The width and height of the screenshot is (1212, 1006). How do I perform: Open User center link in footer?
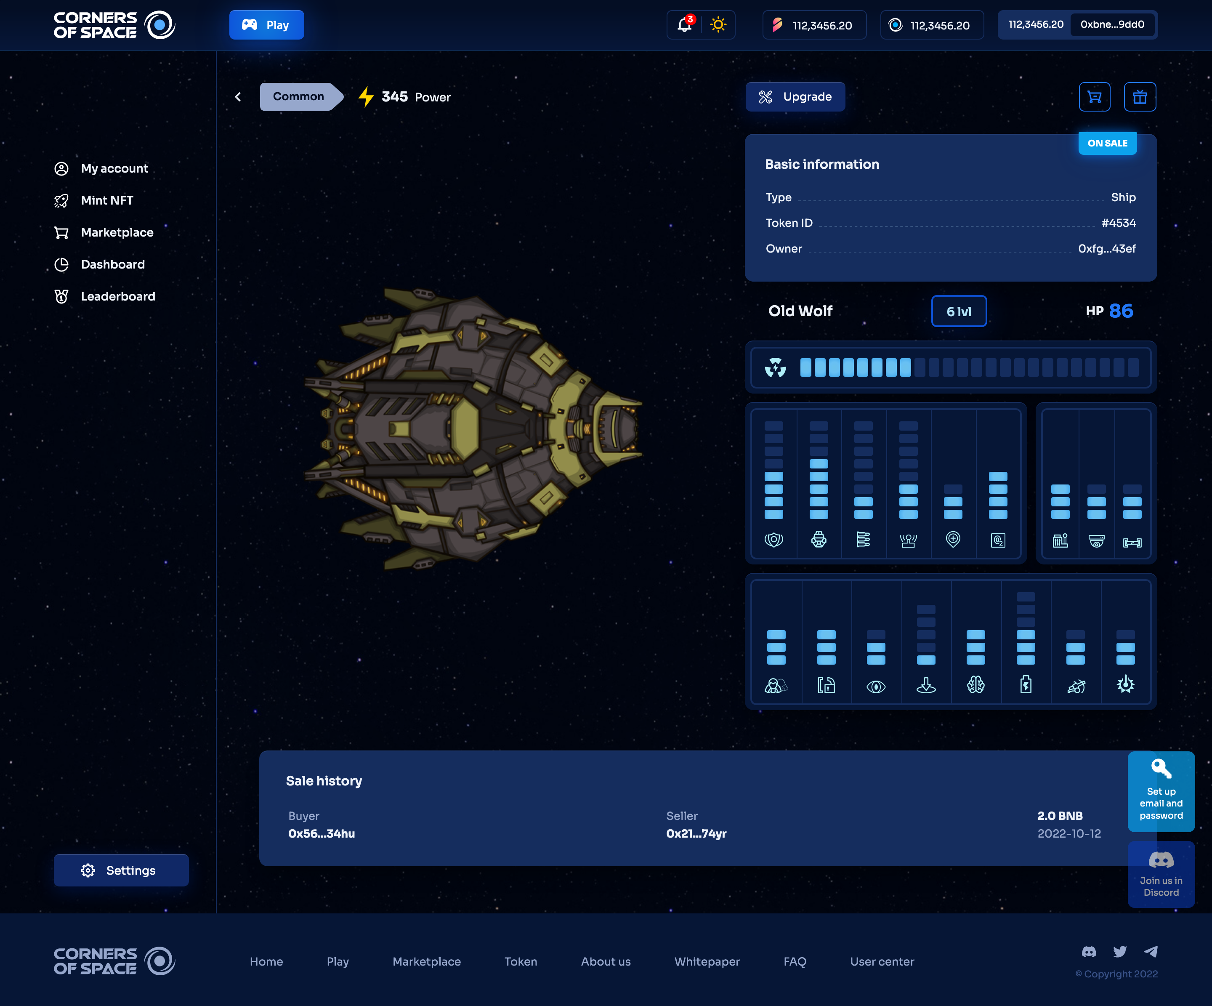click(x=882, y=961)
